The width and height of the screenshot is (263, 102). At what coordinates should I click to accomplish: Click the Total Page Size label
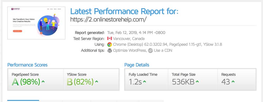[184, 74]
